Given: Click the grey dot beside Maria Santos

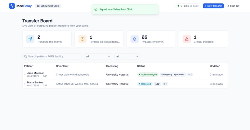Looking at the screenshot, I should click(25, 84).
